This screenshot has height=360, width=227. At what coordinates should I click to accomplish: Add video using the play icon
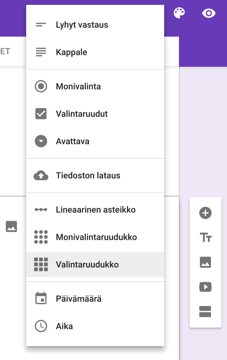pyautogui.click(x=205, y=287)
